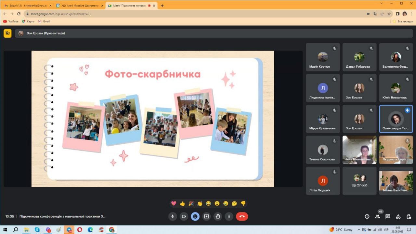Toggle the camera button in Meet
This screenshot has width=416, height=234.
184,216
